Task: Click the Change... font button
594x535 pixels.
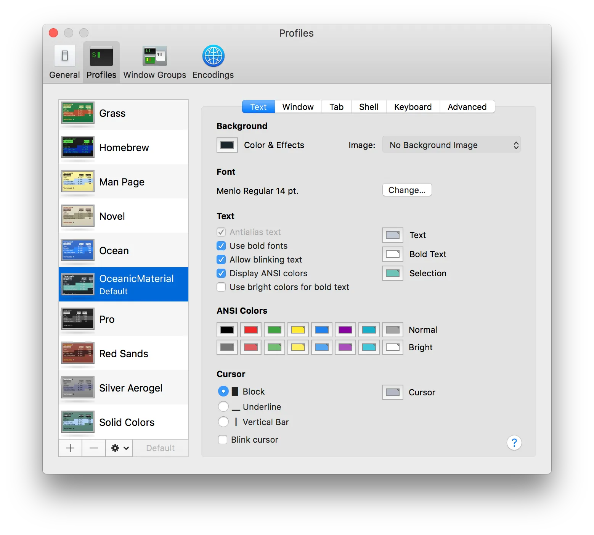Action: pos(407,190)
